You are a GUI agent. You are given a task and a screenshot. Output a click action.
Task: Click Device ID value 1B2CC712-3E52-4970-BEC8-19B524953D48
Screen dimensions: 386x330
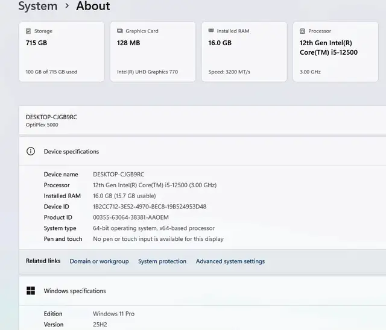(150, 207)
